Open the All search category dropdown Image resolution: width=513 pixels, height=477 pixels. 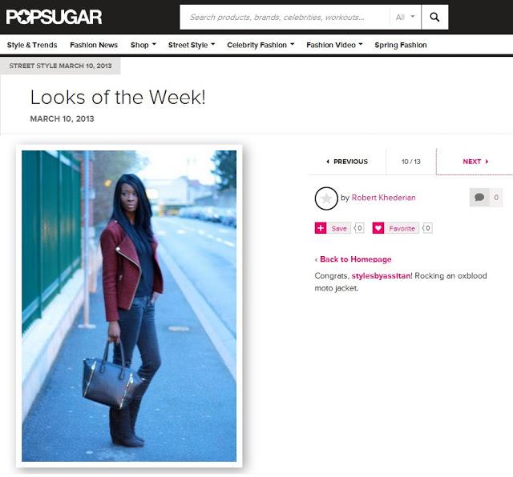tap(405, 17)
